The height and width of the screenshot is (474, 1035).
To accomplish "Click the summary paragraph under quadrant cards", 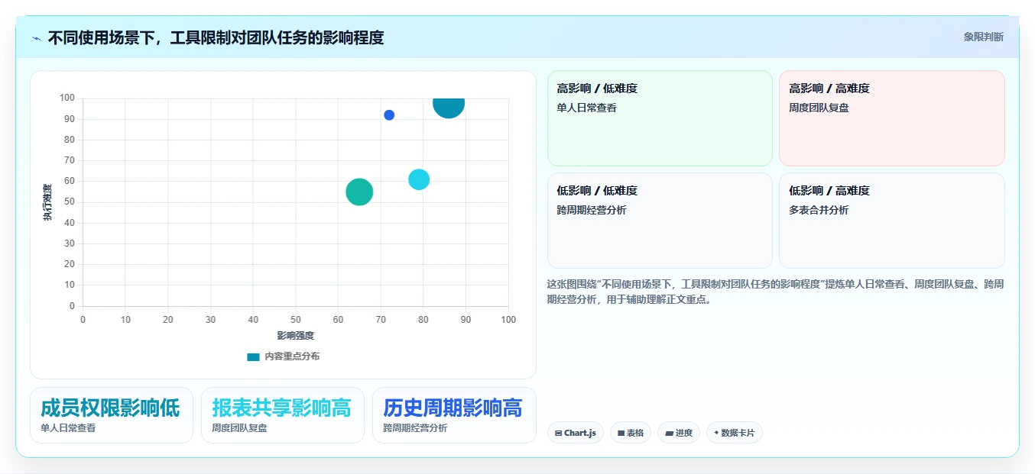I will 776,292.
